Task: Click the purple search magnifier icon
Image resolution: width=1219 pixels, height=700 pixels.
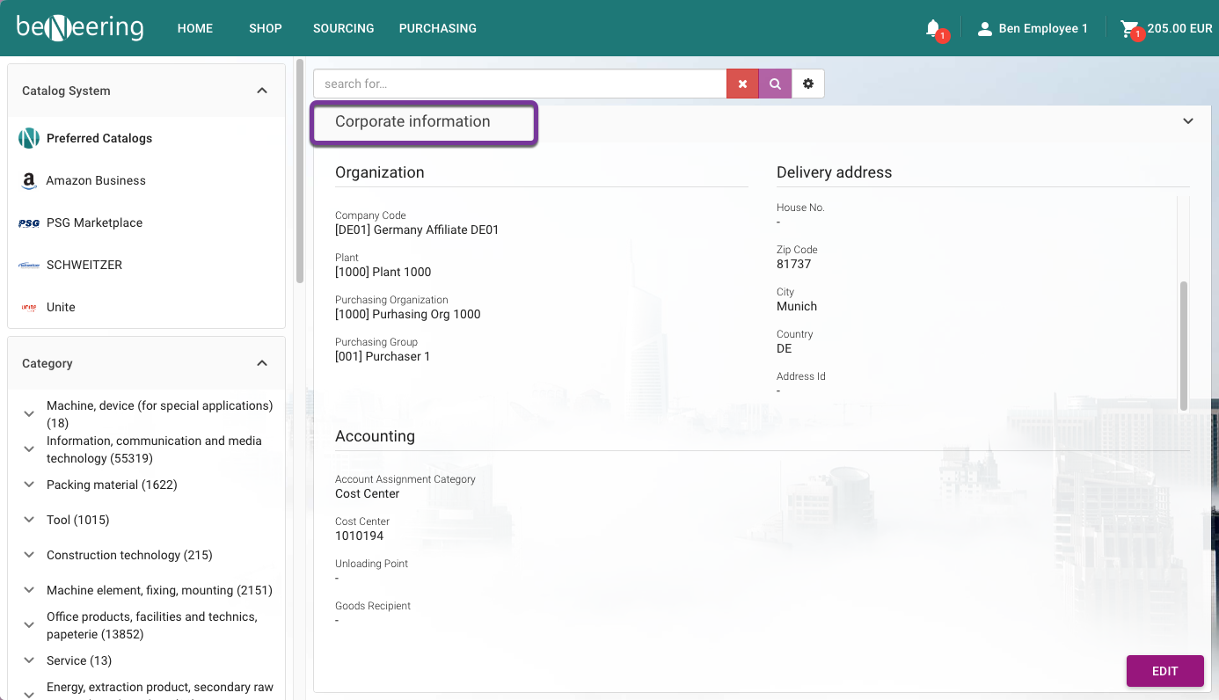Action: coord(775,84)
